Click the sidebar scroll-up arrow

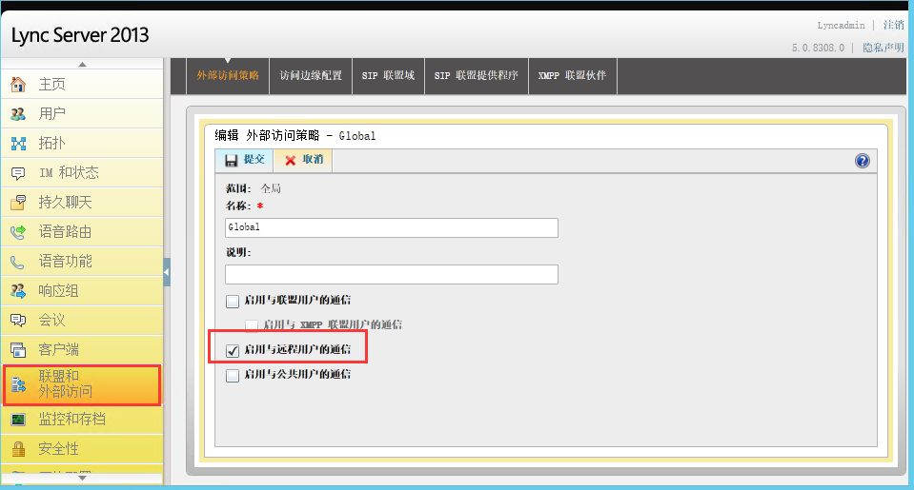[x=82, y=64]
